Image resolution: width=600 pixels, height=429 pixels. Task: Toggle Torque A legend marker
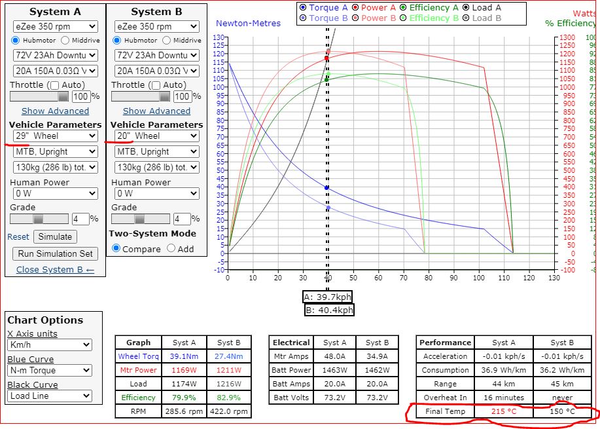pyautogui.click(x=302, y=8)
